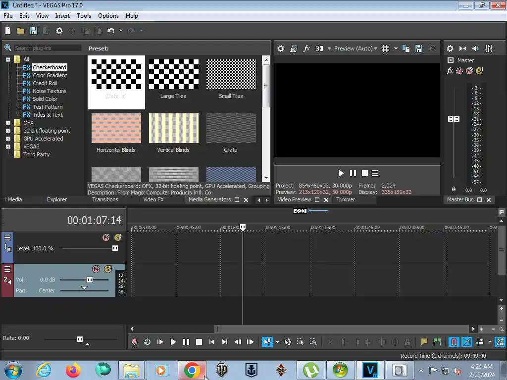The height and width of the screenshot is (380, 507).
Task: Open the File menu
Action: 8,16
